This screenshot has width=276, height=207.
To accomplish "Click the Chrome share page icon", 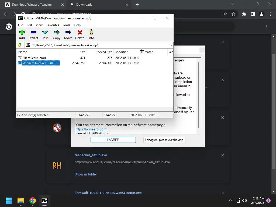I will coord(225,14).
